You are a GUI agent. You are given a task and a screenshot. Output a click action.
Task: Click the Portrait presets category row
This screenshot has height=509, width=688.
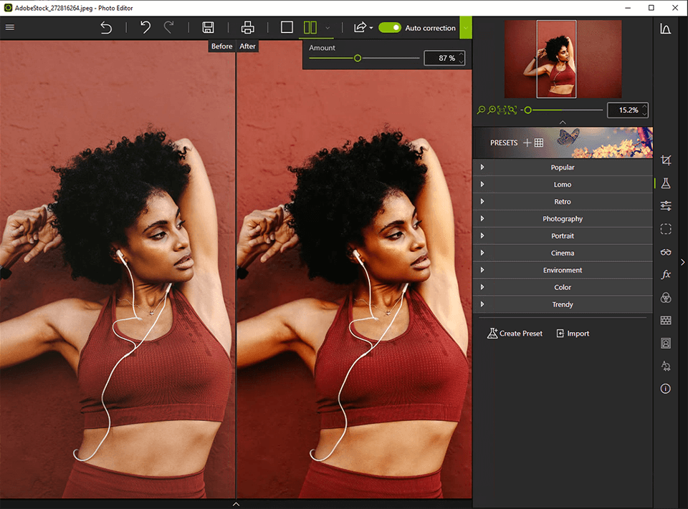tap(563, 236)
